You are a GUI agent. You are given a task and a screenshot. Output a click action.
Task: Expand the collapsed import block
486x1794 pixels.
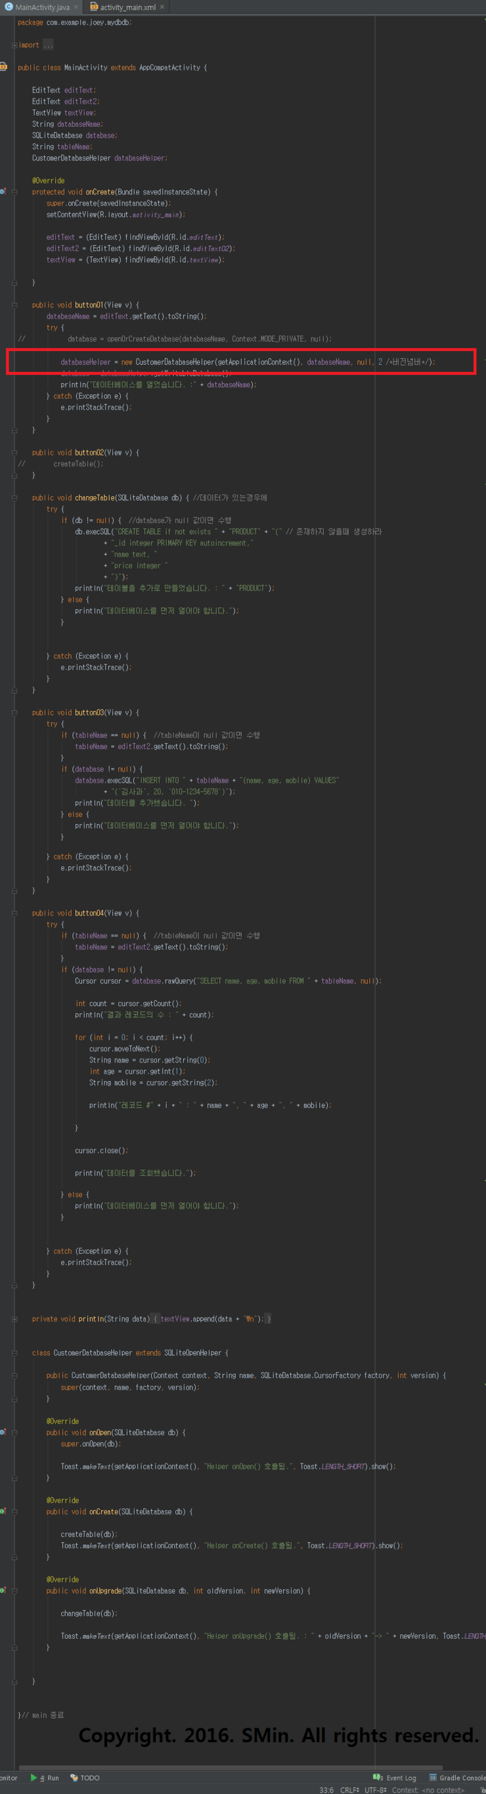(14, 45)
